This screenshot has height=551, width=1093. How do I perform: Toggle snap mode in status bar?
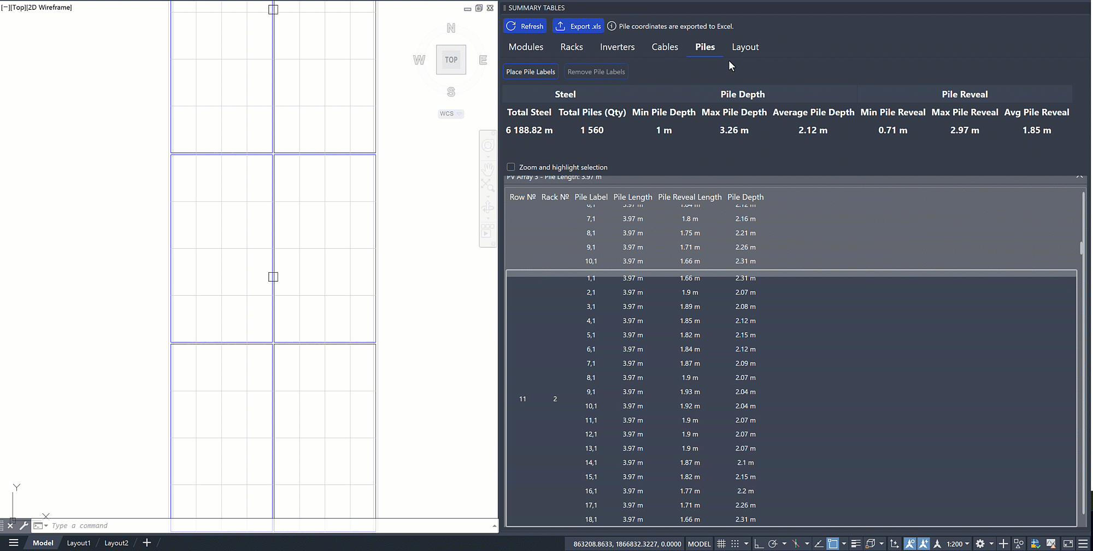pyautogui.click(x=735, y=543)
